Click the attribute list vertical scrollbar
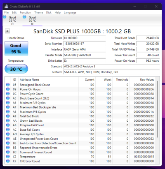Image resolution: width=165 pixels, height=169 pixels. point(158,109)
